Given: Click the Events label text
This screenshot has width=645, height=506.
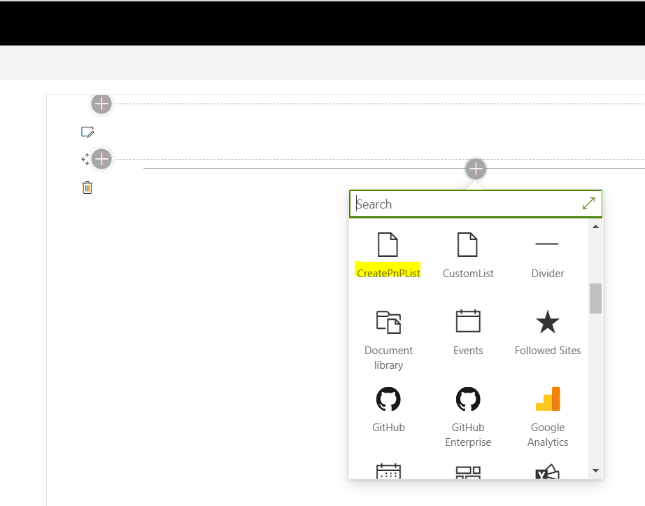Looking at the screenshot, I should click(x=468, y=351).
